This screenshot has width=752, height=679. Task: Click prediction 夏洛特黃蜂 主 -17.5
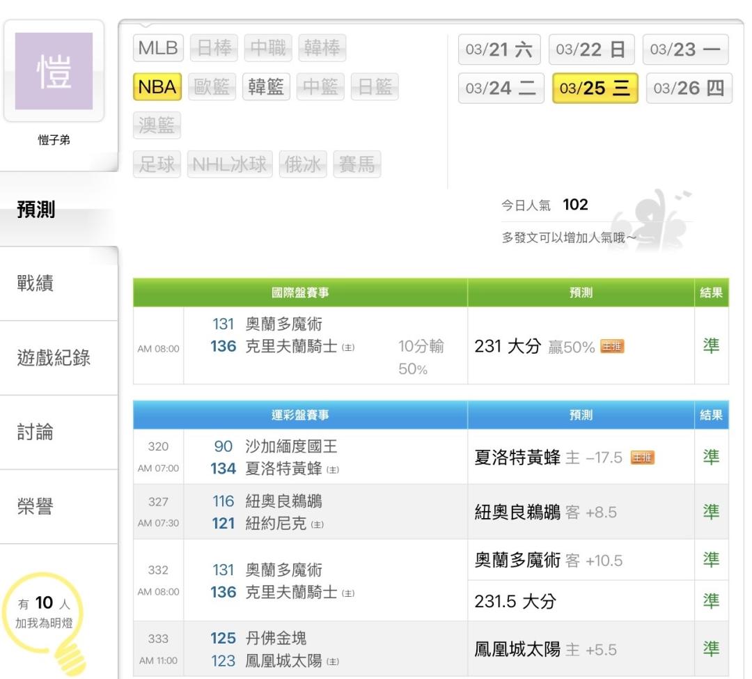548,458
